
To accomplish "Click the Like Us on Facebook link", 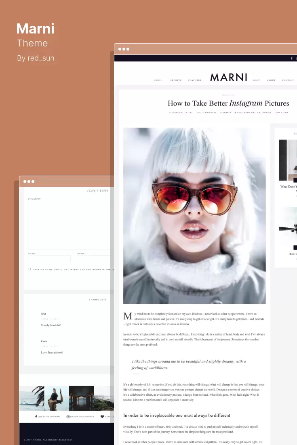I will point(49,417).
